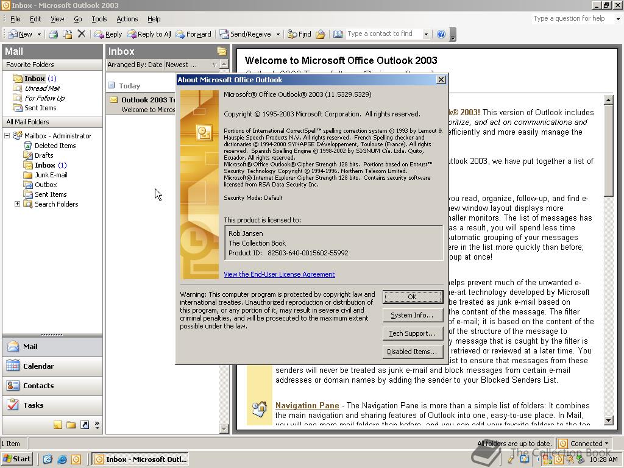Click the blue Help question mark icon
Screen dimensions: 624x468
(441, 34)
